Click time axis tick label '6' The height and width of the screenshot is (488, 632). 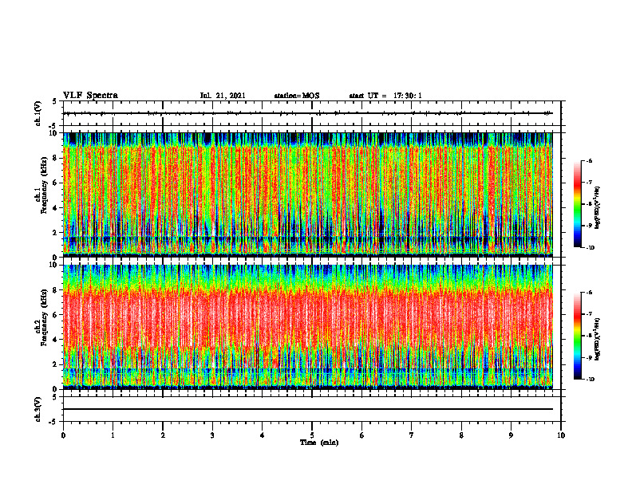[x=362, y=435]
